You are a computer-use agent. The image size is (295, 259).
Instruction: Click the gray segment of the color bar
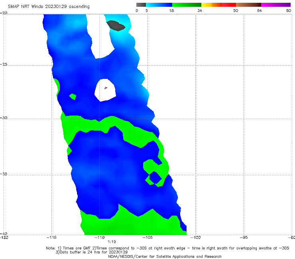[141, 5]
